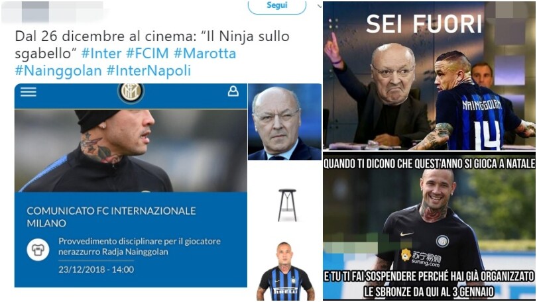Viewport: 537px width, 302px height.
Task: Click the shirt icon beside Provvedimento disciplinare
Action: coord(38,250)
